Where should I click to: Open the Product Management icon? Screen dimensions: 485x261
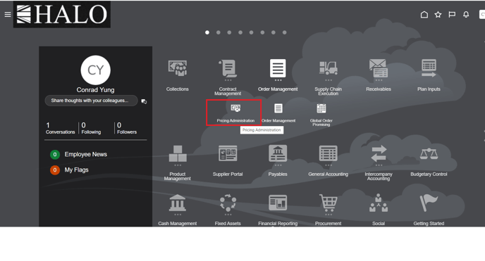click(178, 153)
